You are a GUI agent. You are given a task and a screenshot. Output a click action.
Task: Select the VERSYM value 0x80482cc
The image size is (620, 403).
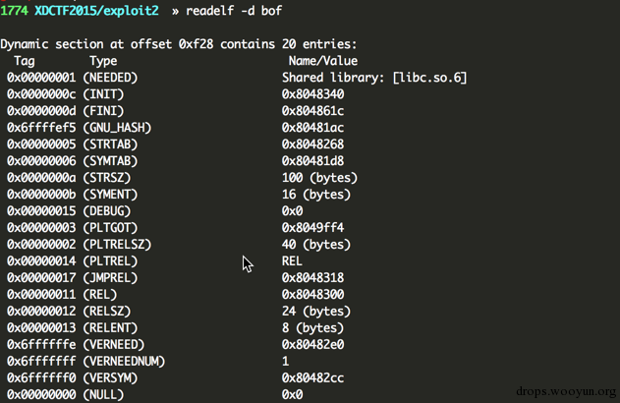(x=312, y=378)
